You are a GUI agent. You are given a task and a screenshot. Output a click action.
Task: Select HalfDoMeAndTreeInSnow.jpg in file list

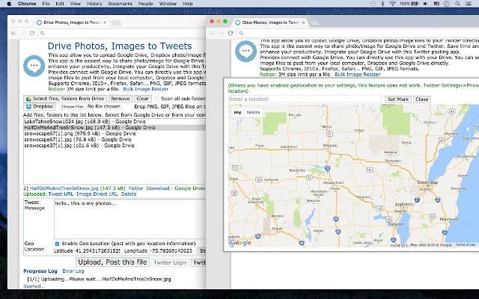pyautogui.click(x=115, y=128)
